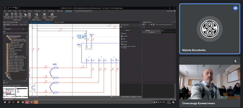Switch to the Layout space navigator tab
Image resolution: width=243 pixels, height=108 pixels.
(15, 24)
